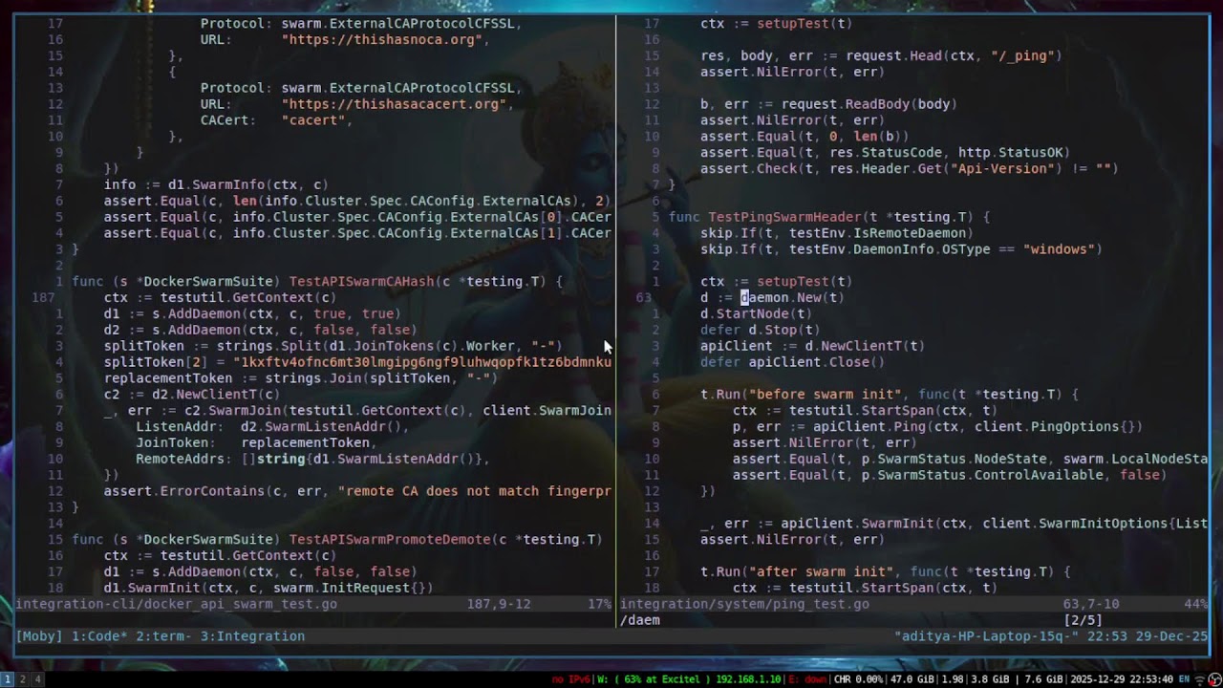Switch to workspace 1 in the i3 bar
This screenshot has width=1223, height=688.
8,679
